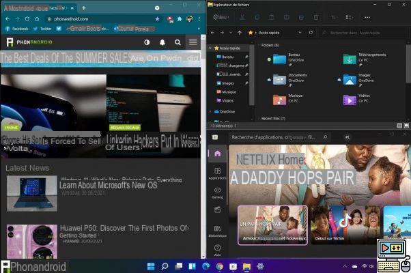Open the PL profile in Microsoft Store

[348, 137]
